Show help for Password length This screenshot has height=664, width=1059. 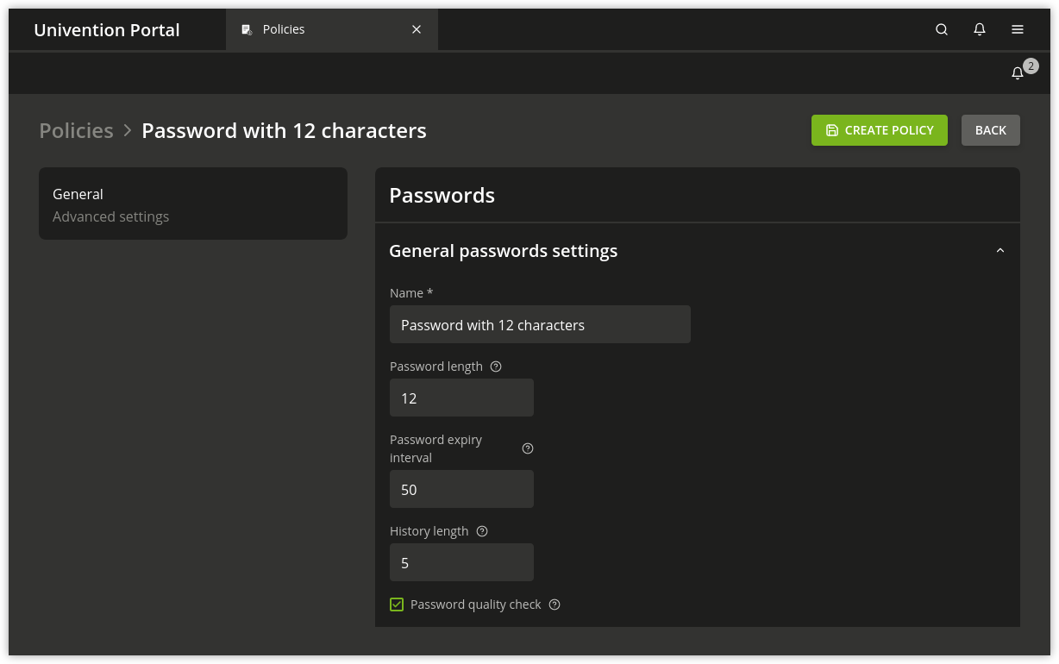pyautogui.click(x=496, y=366)
